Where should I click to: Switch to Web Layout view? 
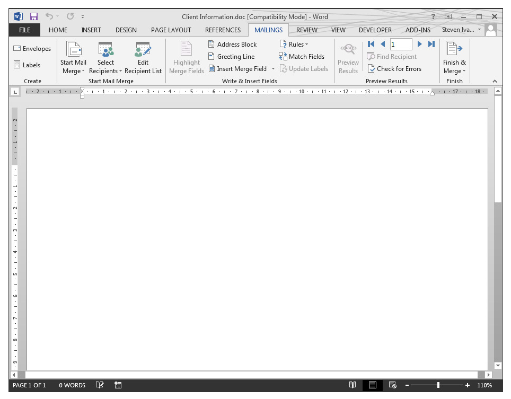(x=393, y=385)
